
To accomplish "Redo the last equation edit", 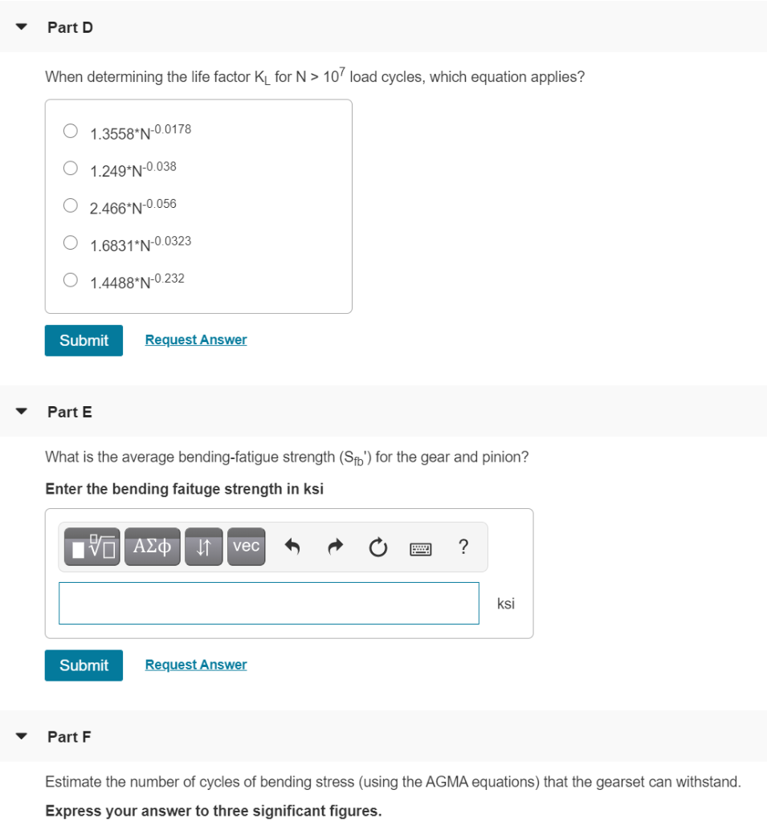I will pos(335,547).
